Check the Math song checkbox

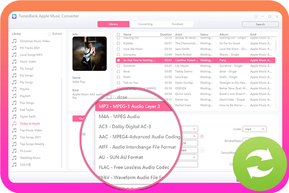point(118,77)
